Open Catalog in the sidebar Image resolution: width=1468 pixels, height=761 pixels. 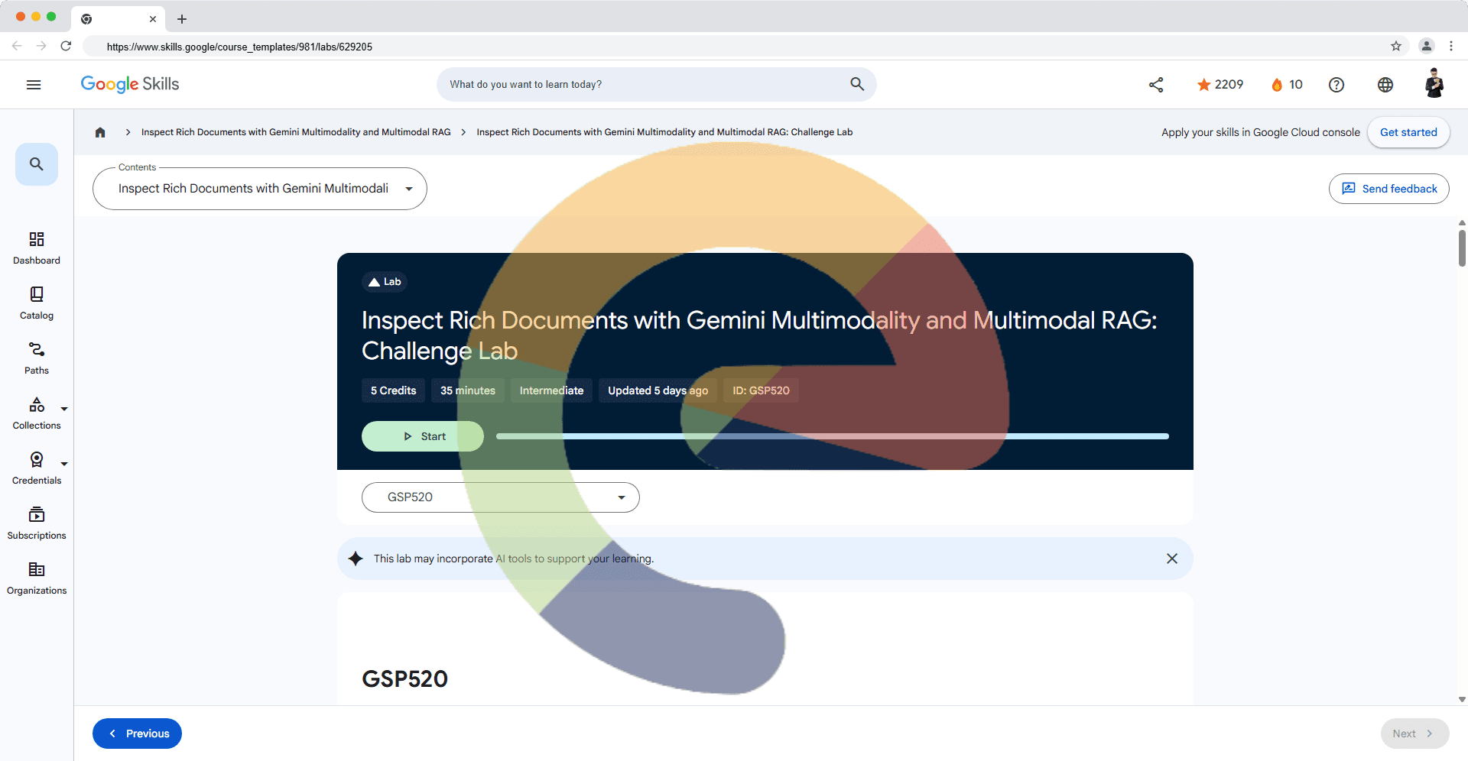pos(37,303)
